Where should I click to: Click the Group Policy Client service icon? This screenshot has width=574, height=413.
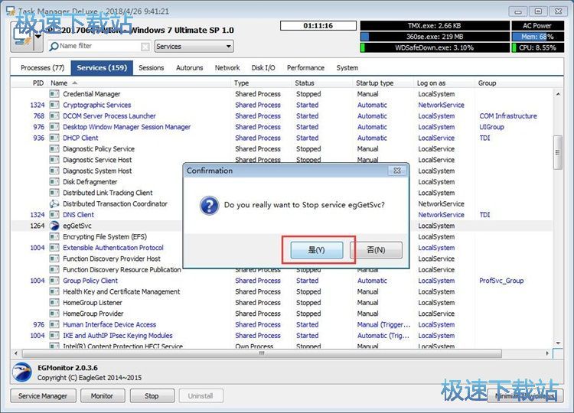click(54, 281)
